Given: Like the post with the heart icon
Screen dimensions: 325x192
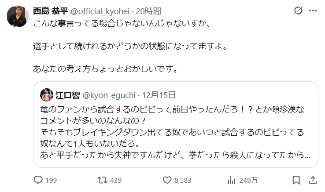Looking at the screenshot, I should [x=167, y=180].
